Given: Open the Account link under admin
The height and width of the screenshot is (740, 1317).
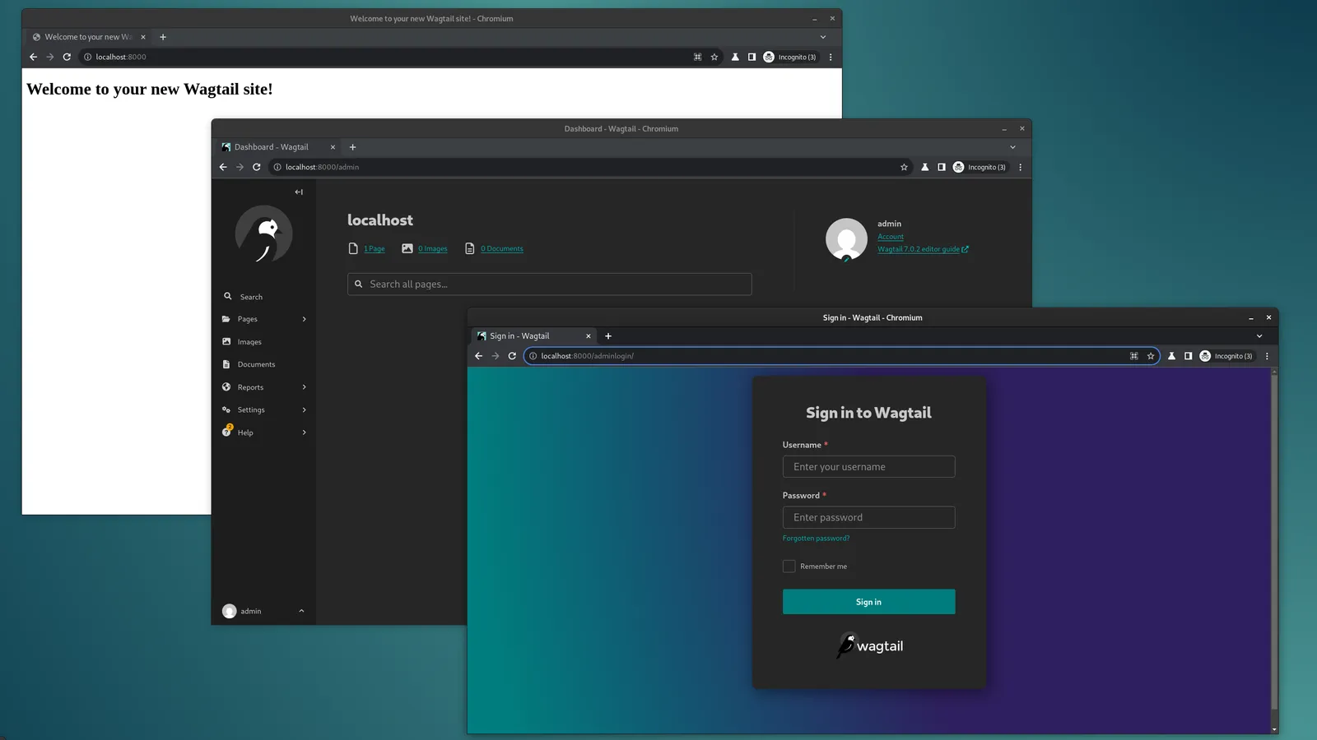Looking at the screenshot, I should point(890,237).
